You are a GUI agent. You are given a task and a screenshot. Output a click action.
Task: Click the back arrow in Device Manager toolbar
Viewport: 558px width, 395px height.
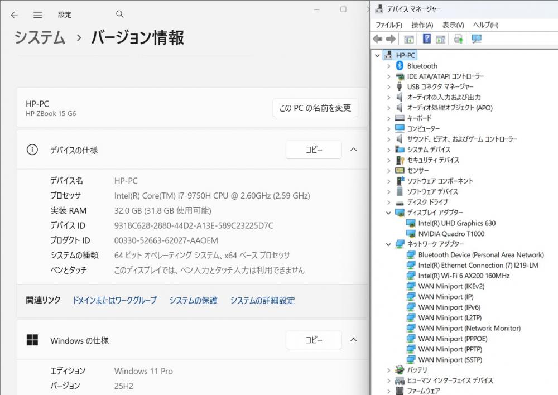[x=378, y=39]
